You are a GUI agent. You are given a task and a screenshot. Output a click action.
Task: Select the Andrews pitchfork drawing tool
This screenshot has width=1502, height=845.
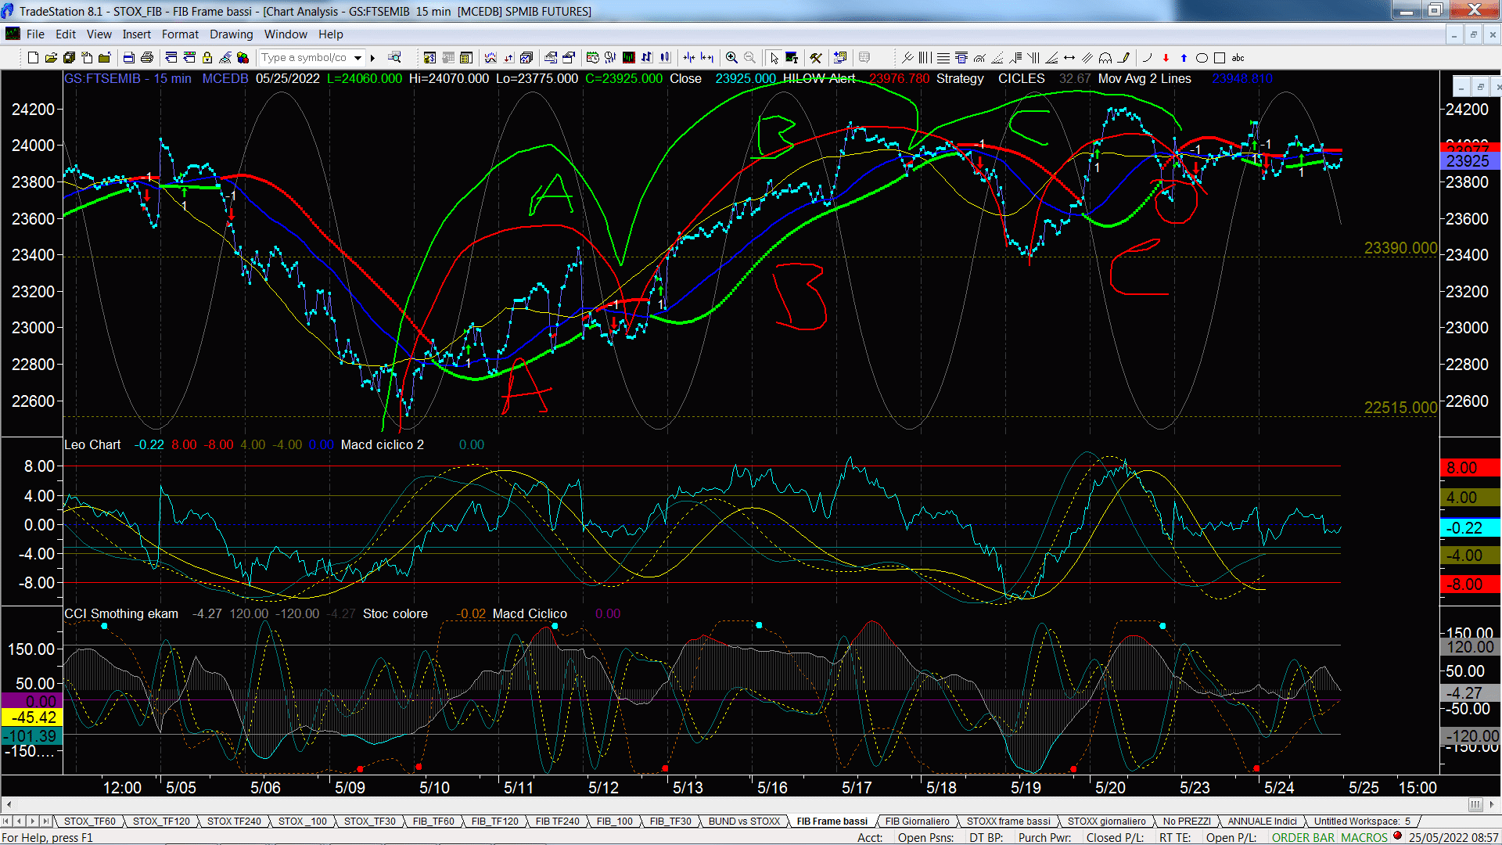(x=907, y=58)
